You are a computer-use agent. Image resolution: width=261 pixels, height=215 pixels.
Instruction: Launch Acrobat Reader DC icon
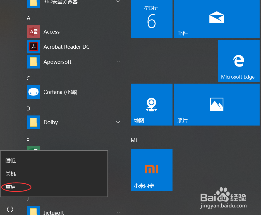point(33,47)
